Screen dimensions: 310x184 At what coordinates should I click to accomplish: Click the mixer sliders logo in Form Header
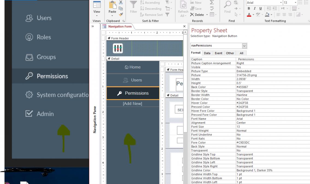pos(118,49)
